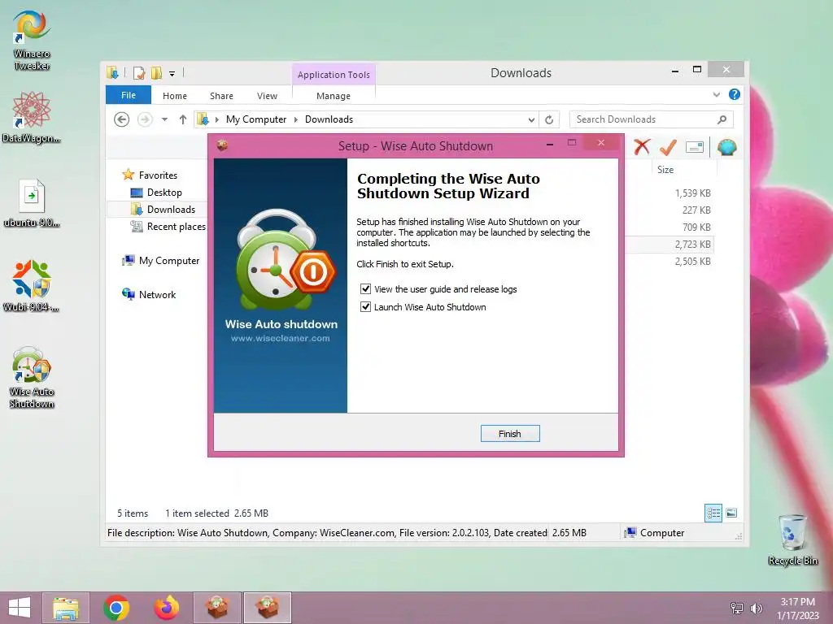Select the Application Tools tab header
This screenshot has height=624, width=833.
(334, 75)
